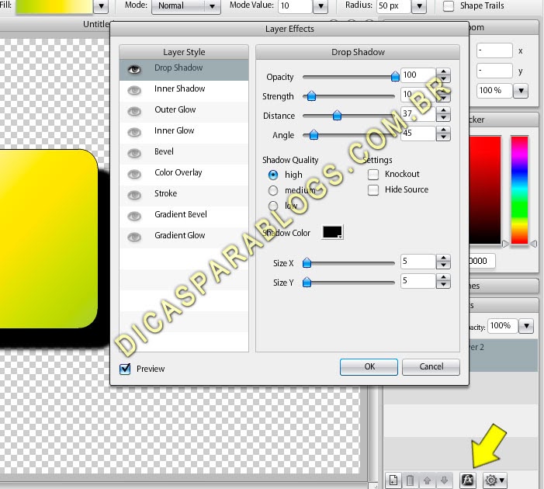Screen dimensions: 544x489
Task: Move layer down arrow icon
Action: tap(444, 480)
